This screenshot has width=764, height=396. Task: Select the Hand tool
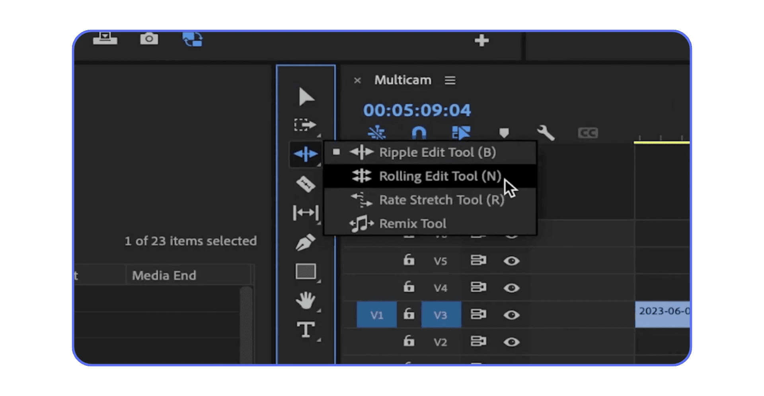[x=306, y=301]
